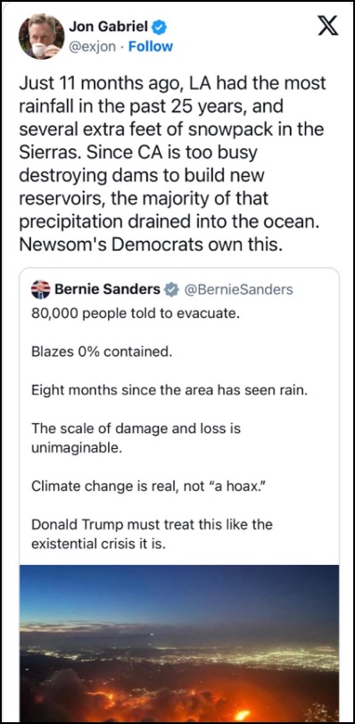This screenshot has height=724, width=355.
Task: Open Bernie Sanders' display name link
Action: [107, 289]
